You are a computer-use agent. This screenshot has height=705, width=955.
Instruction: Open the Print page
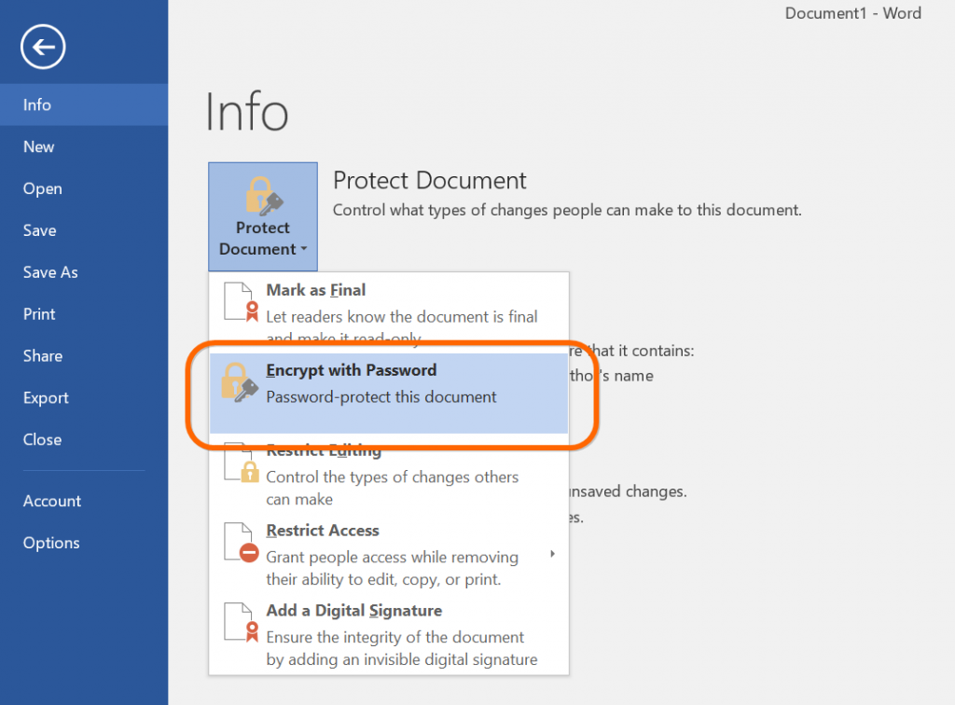click(x=39, y=314)
